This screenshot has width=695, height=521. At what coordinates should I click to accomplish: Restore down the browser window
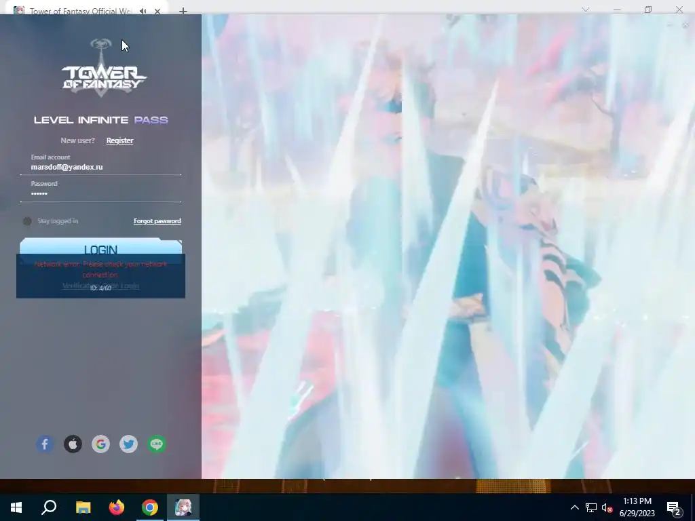coord(648,9)
